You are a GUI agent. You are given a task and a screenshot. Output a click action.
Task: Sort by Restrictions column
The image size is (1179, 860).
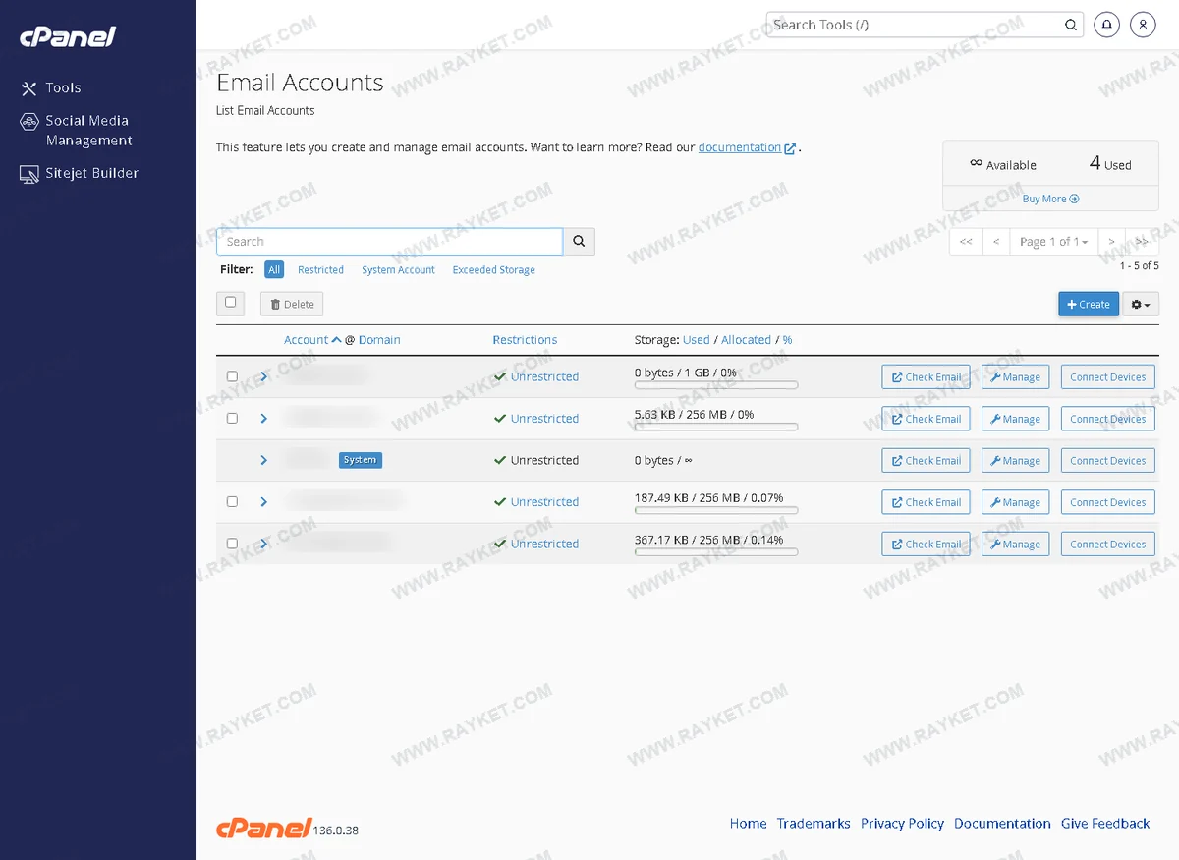click(x=525, y=340)
